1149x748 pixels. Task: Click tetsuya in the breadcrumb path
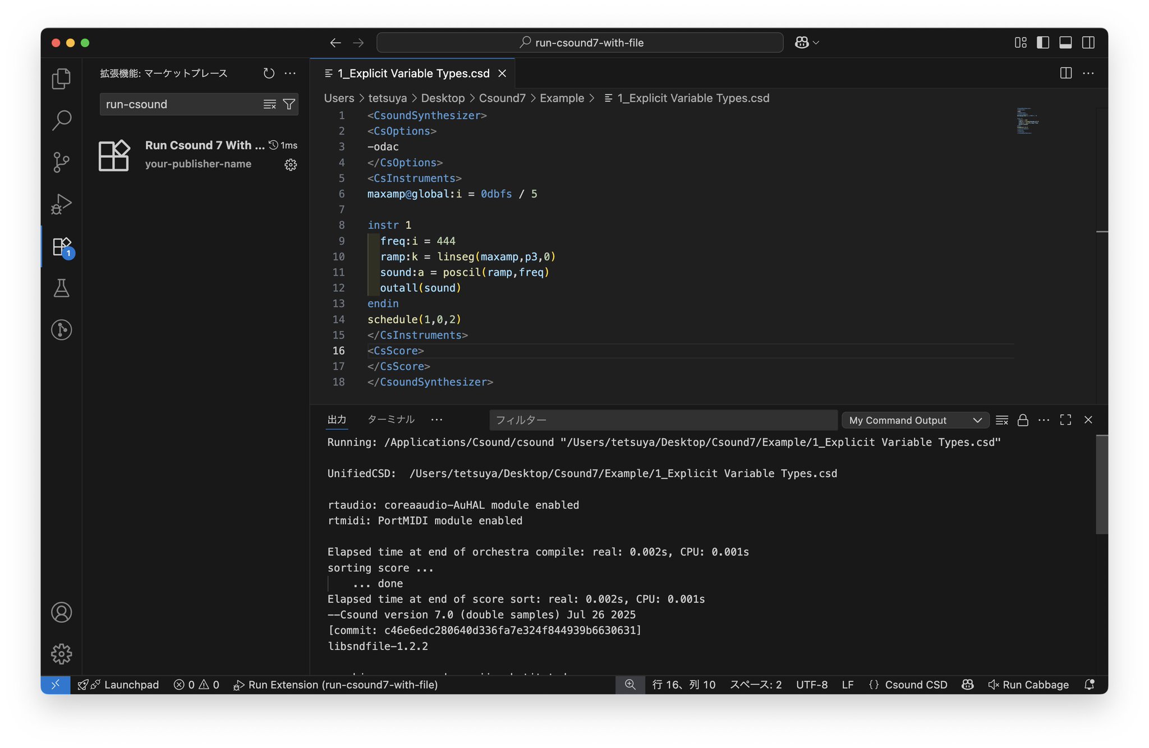pos(387,98)
